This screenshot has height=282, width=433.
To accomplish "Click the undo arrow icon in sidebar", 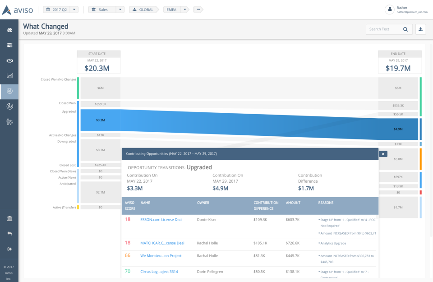I will pos(9,234).
